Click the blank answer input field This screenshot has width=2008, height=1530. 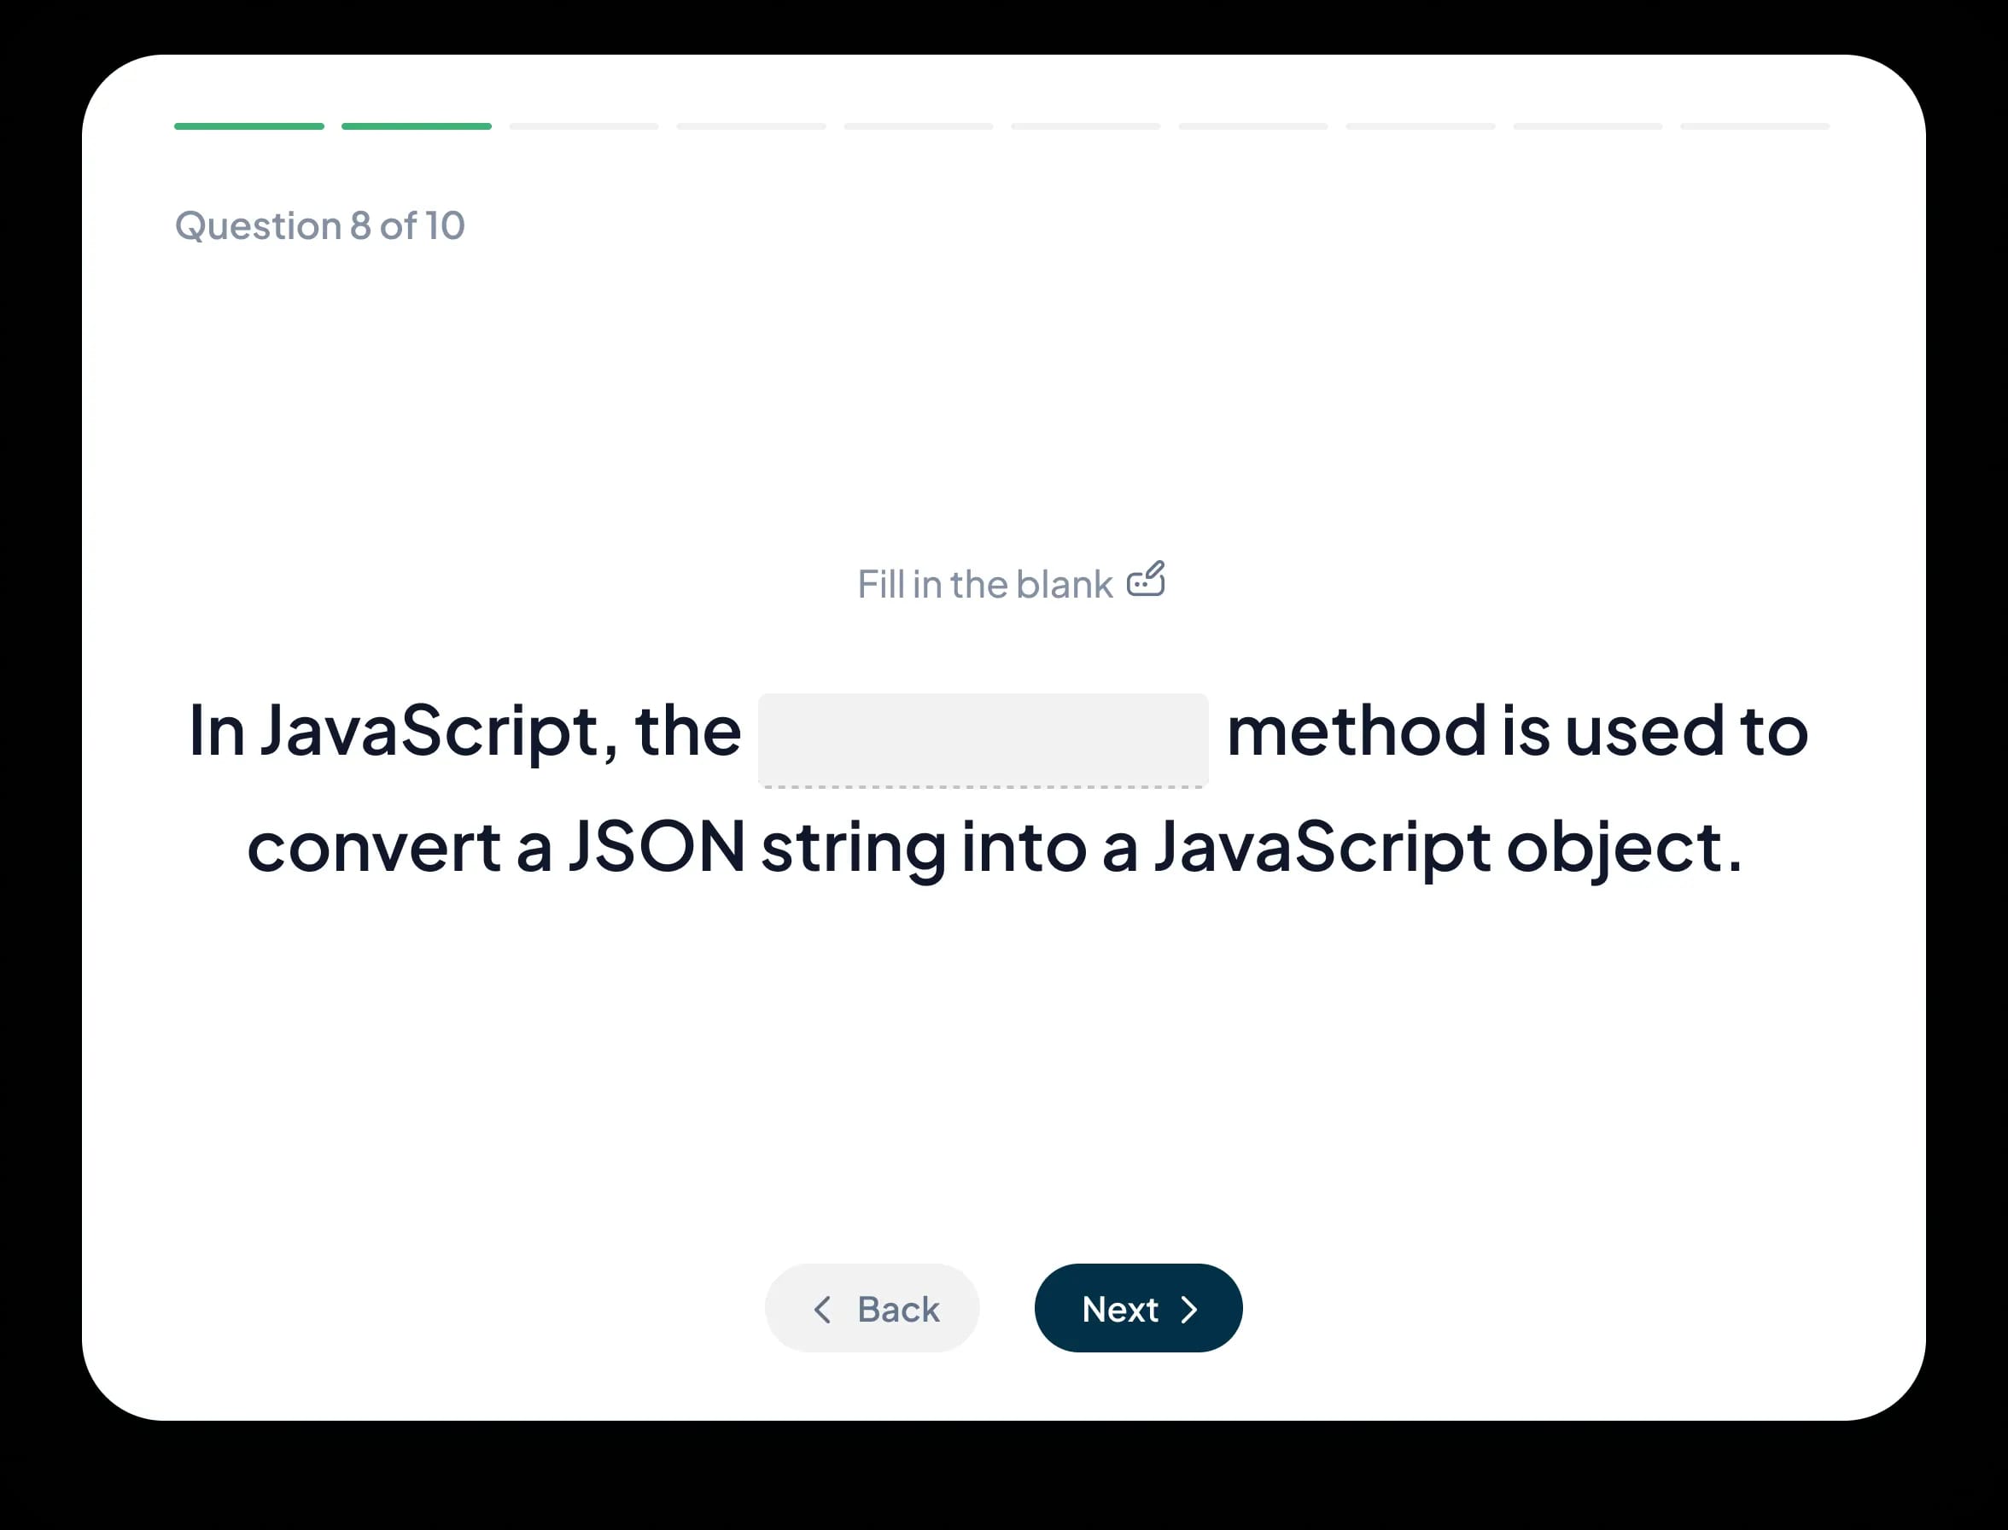[983, 739]
